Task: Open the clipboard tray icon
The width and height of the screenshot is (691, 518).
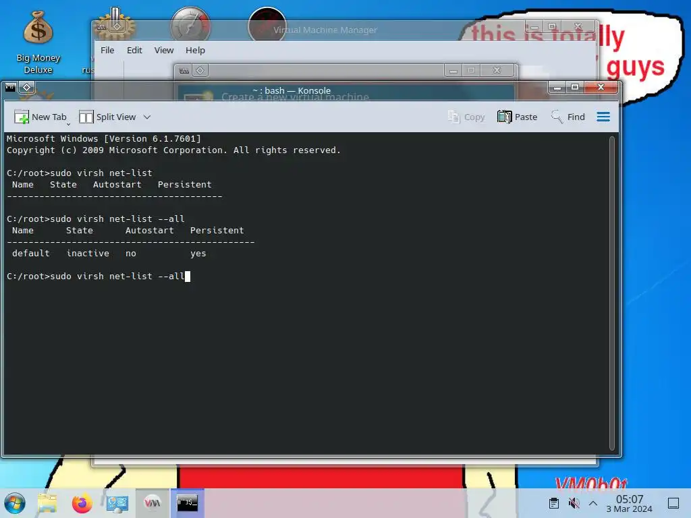Action: [554, 503]
